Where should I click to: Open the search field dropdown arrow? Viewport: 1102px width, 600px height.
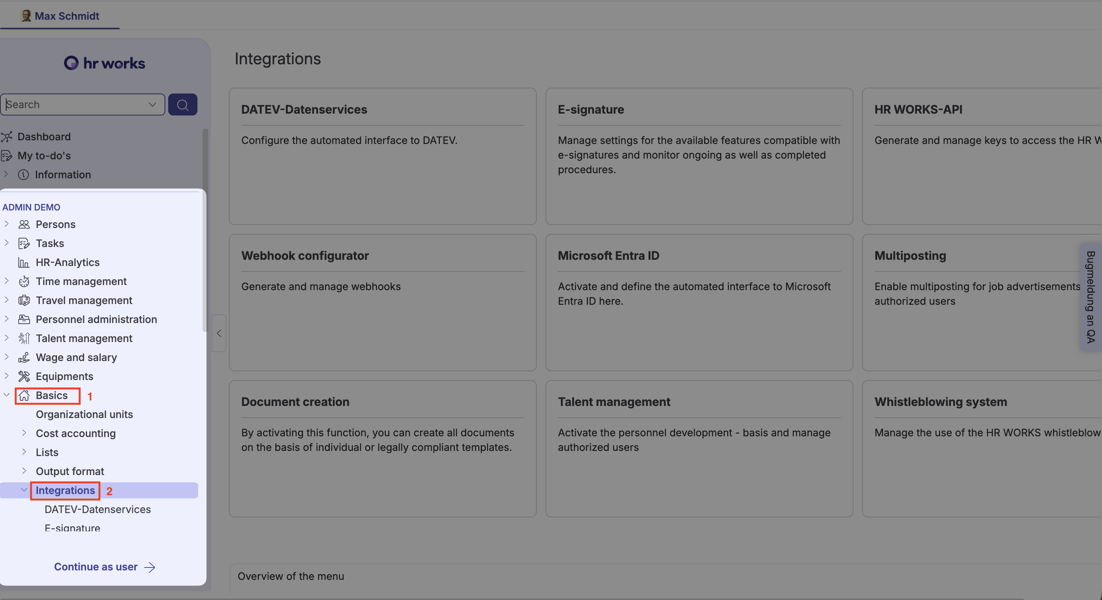[x=152, y=105]
